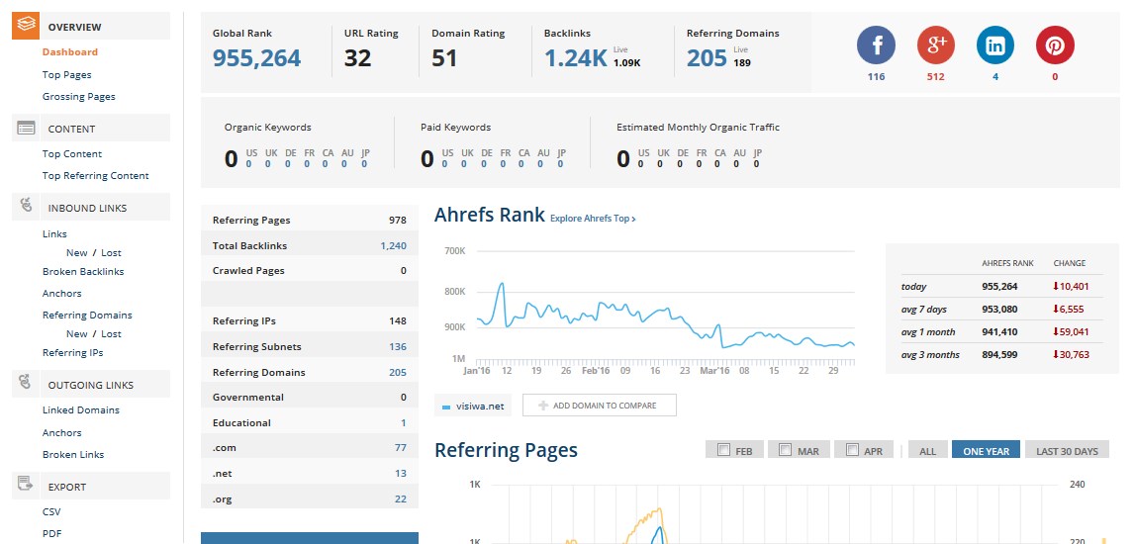
Task: Open Top Pages in the sidebar
Action: point(66,74)
